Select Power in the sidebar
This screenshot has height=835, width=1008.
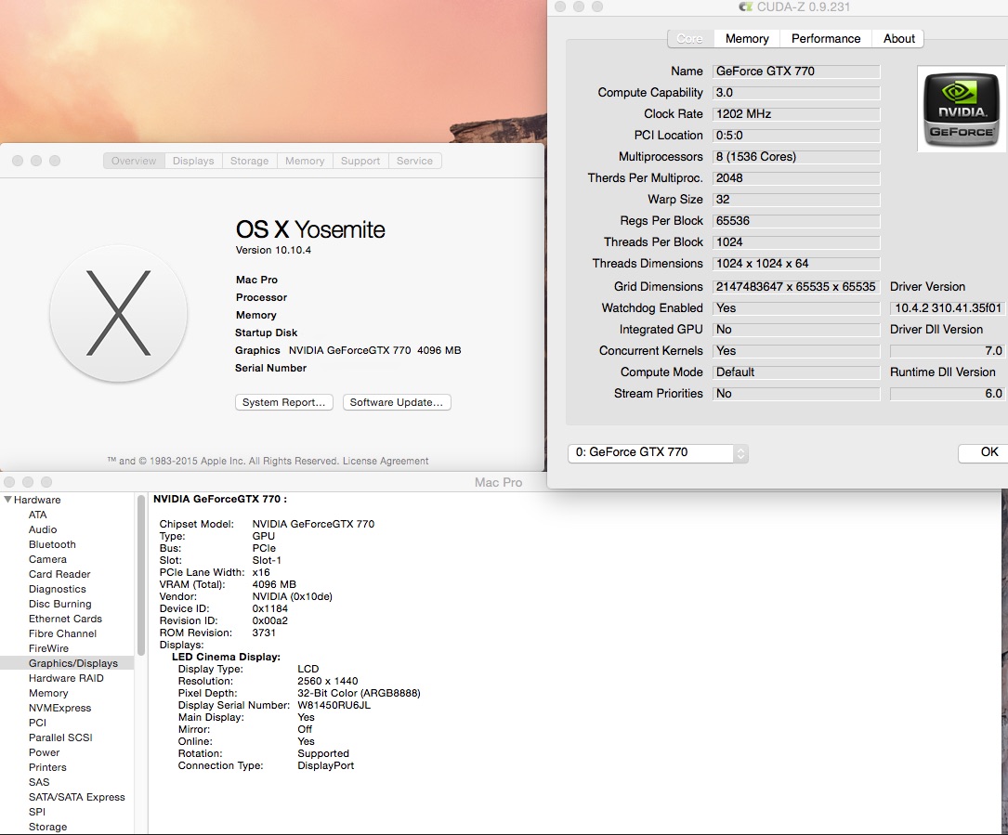click(44, 752)
